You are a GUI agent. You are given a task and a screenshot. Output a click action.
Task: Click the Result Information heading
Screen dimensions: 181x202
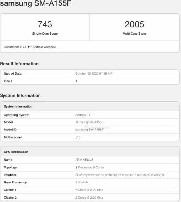pyautogui.click(x=19, y=64)
